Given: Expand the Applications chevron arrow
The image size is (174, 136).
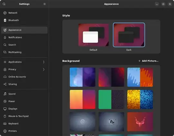Looking at the screenshot, I should point(43,62).
